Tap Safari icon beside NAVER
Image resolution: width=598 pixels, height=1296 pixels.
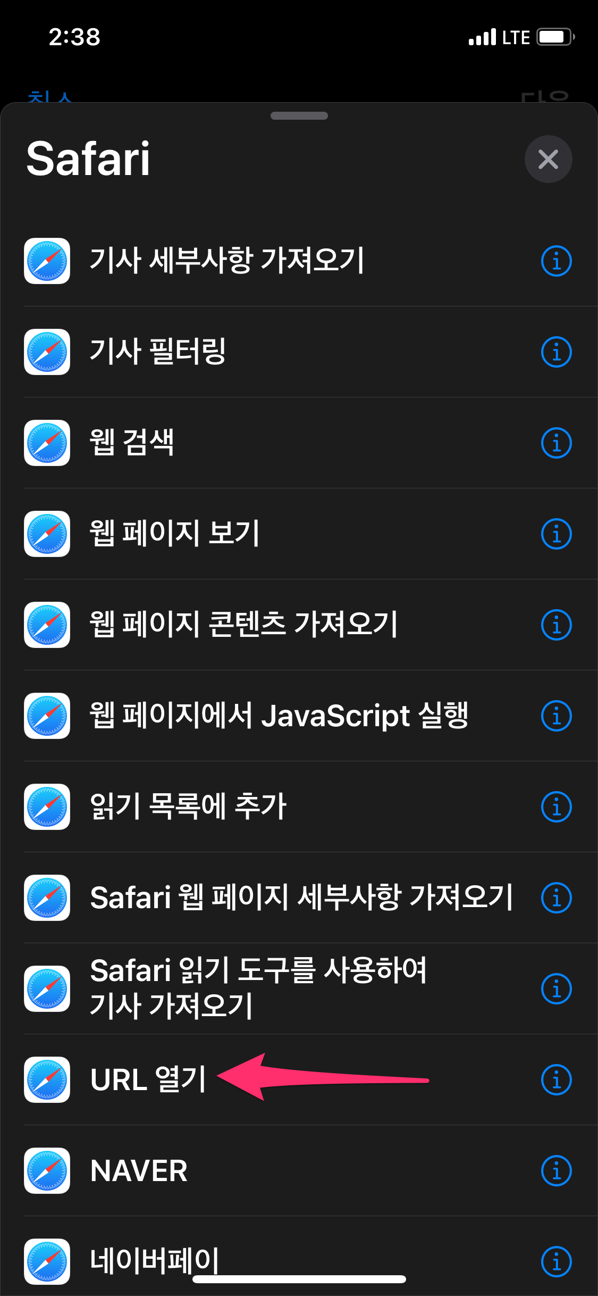[x=47, y=1170]
